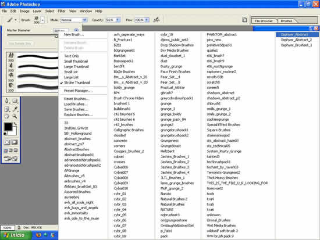This screenshot has width=320, height=240.
Task: Select the Pen tool in toolbox
Action: (7, 101)
